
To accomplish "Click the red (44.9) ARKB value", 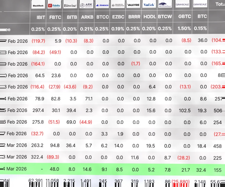I will (86, 122).
